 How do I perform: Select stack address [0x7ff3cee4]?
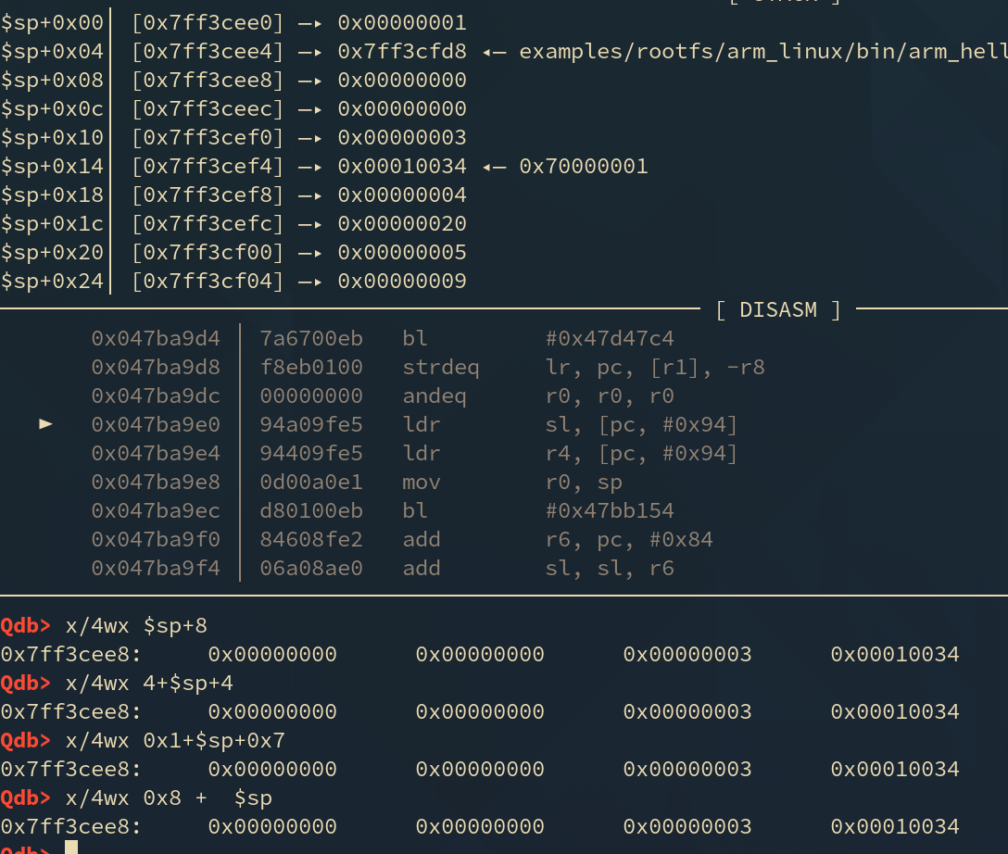[x=208, y=52]
